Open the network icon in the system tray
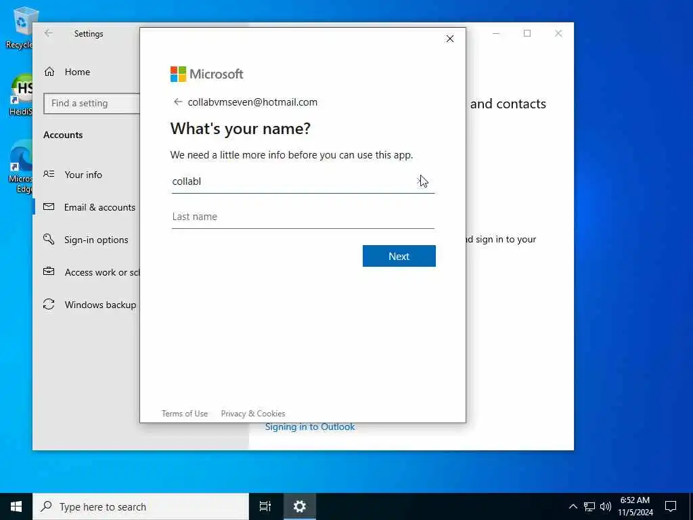The width and height of the screenshot is (693, 520). [x=589, y=506]
